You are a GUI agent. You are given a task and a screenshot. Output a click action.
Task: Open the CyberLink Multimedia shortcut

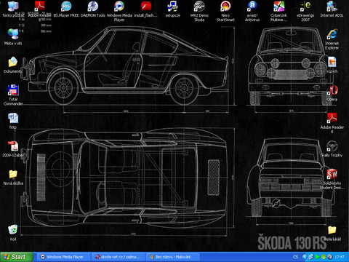pos(278,7)
